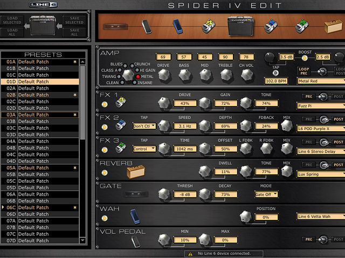Viewport: 345px width, 258px height.
Task: Toggle FX 2 on/off LED
Action: tap(105, 127)
